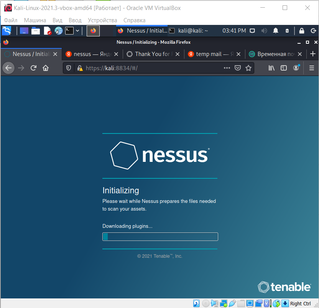Screen dimensions: 319x308
Task: Reload the current Nessus page
Action: pos(33,68)
